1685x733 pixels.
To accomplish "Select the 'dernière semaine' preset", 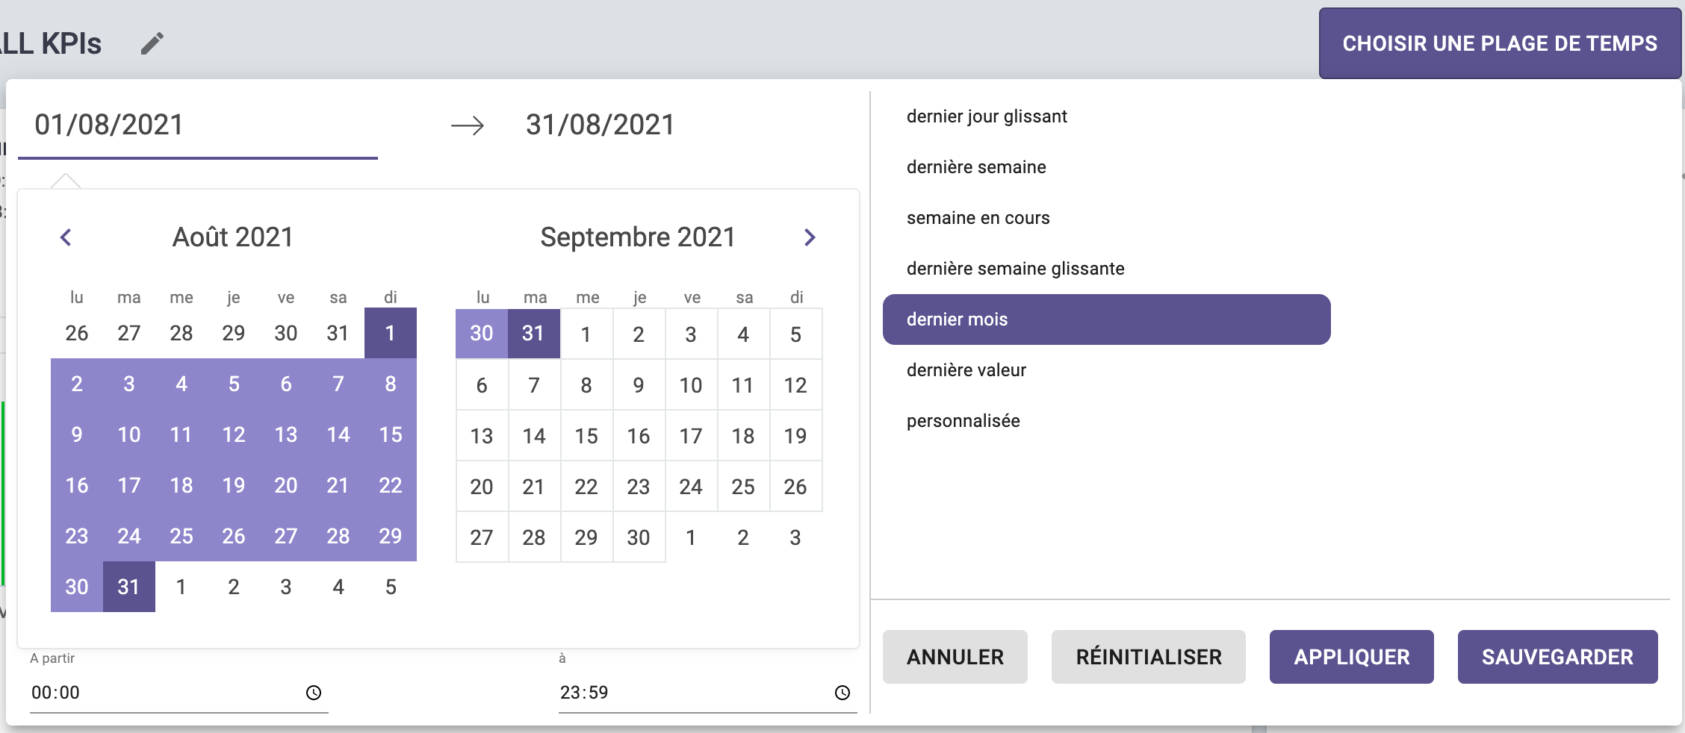I will [975, 167].
